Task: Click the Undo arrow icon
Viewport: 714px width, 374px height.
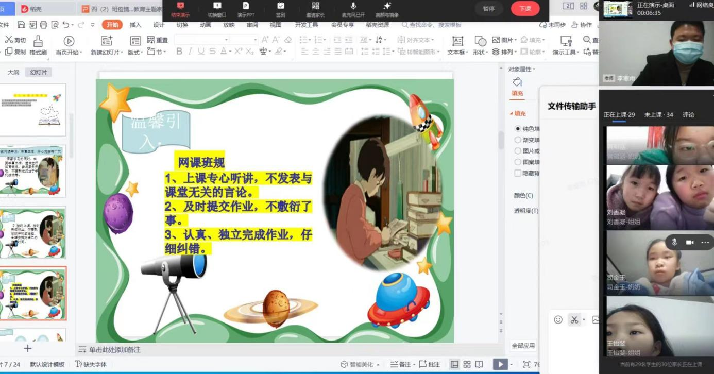Action: click(65, 25)
